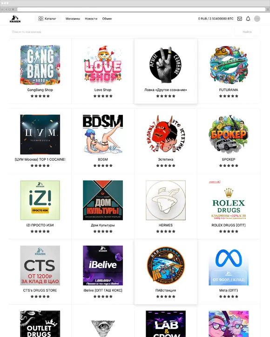The width and height of the screenshot is (270, 337).
Task: Click the Kraken logo in header
Action: [15, 19]
